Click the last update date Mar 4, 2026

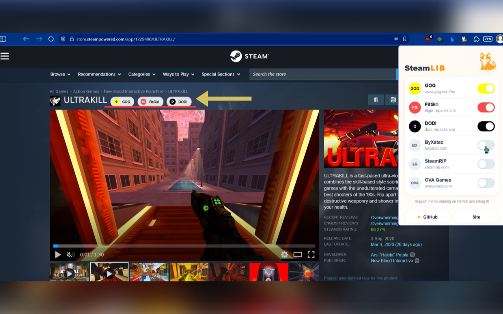[x=396, y=245]
